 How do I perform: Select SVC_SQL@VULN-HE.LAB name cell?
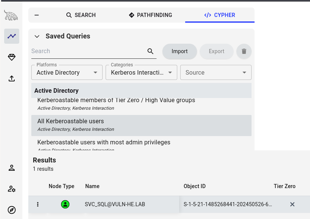(115, 204)
